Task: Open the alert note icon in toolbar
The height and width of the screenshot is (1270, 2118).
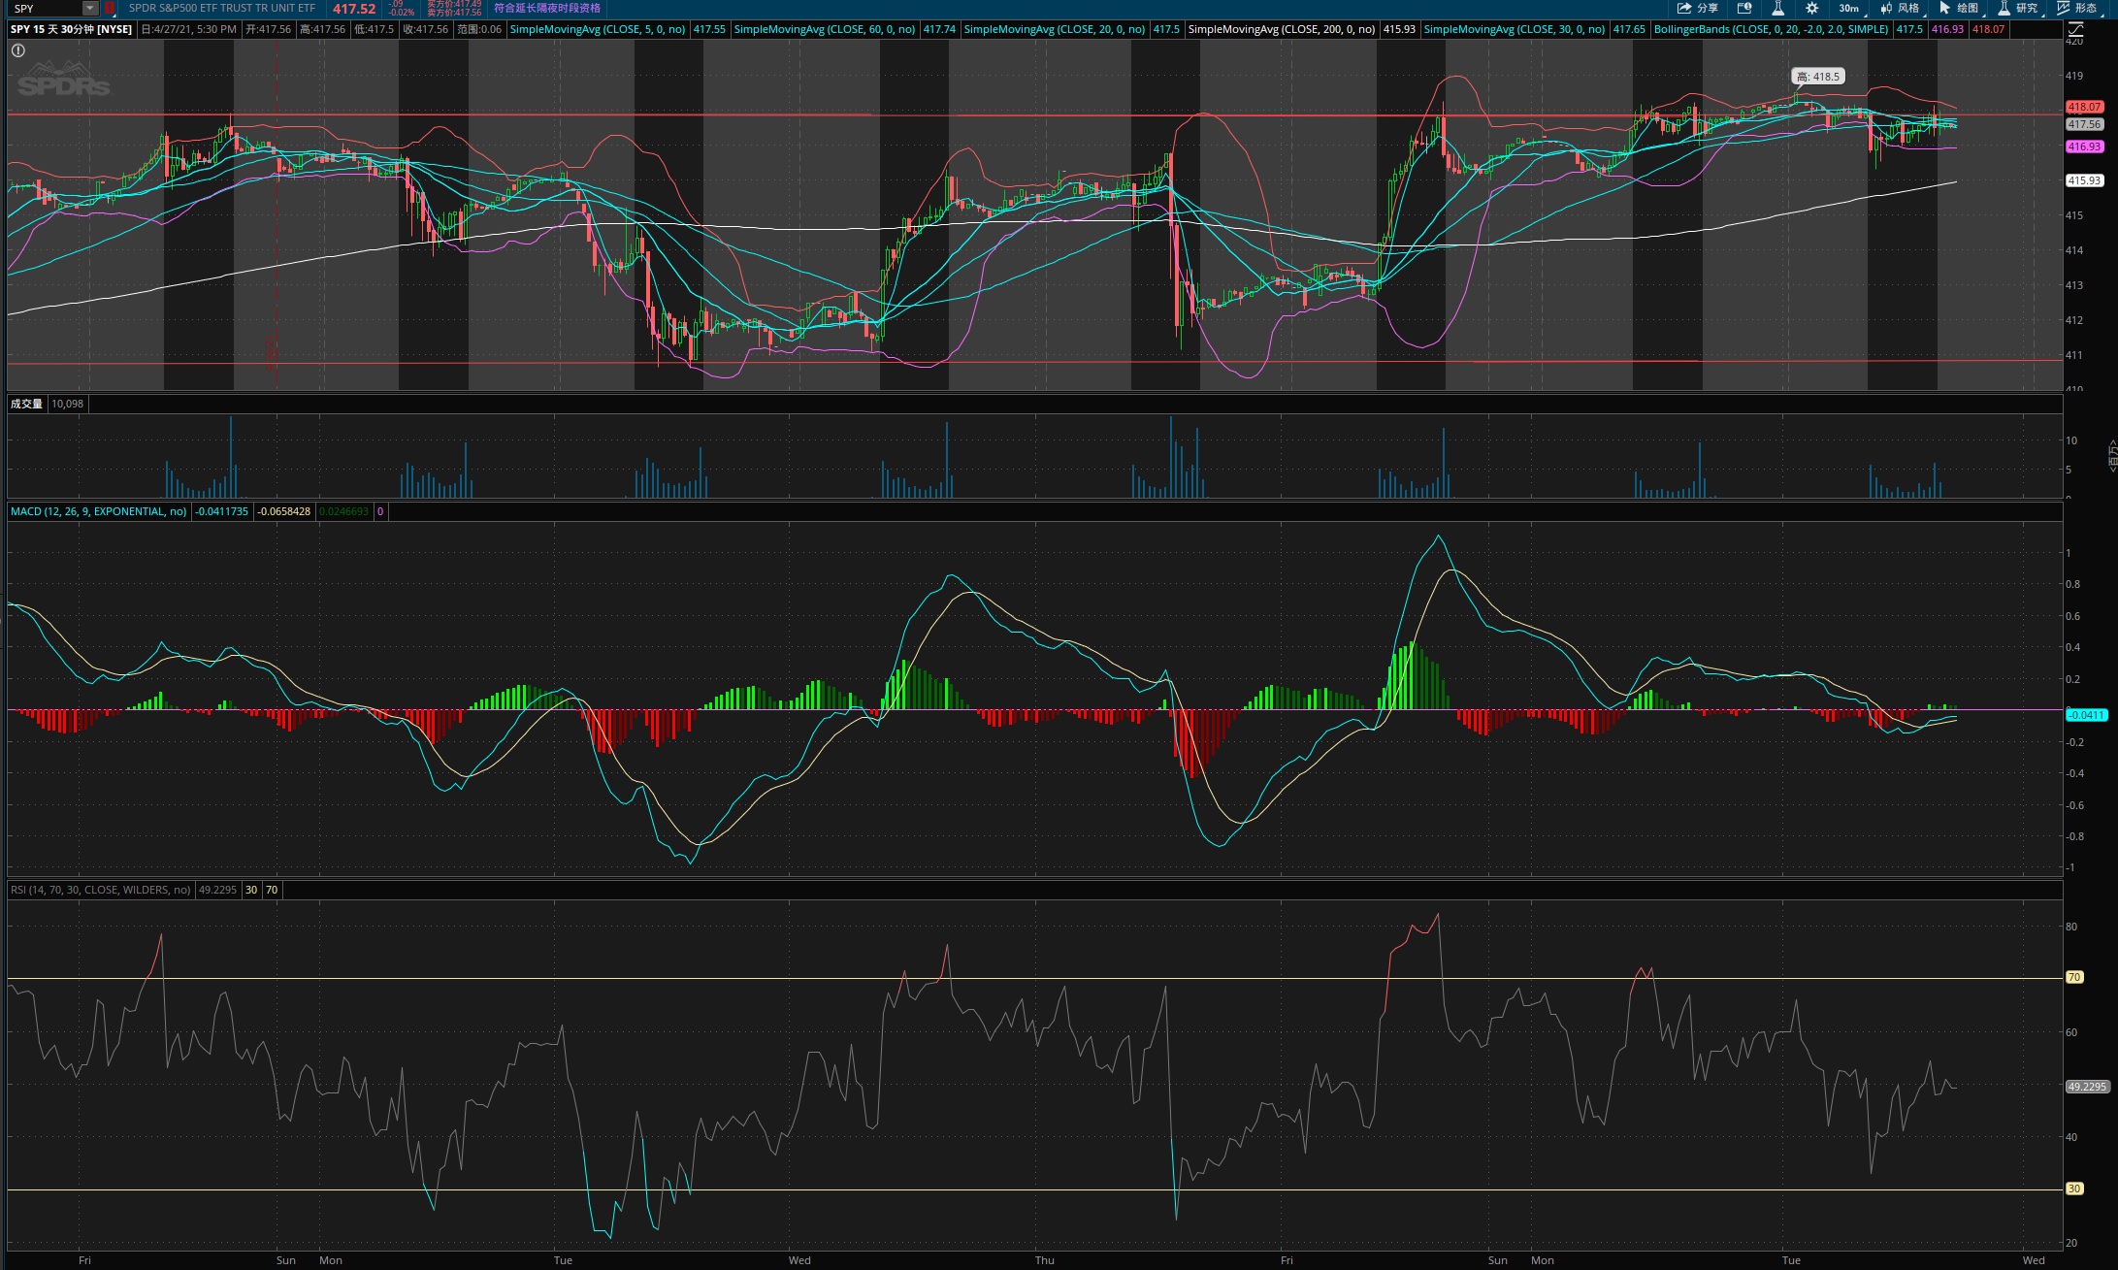Action: click(1744, 8)
